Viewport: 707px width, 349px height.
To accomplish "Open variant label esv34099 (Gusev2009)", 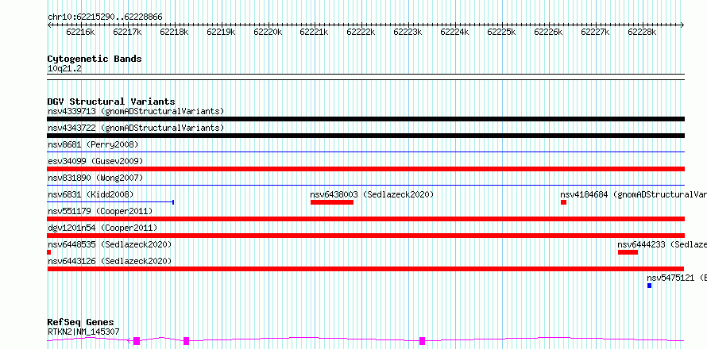I will pos(95,161).
